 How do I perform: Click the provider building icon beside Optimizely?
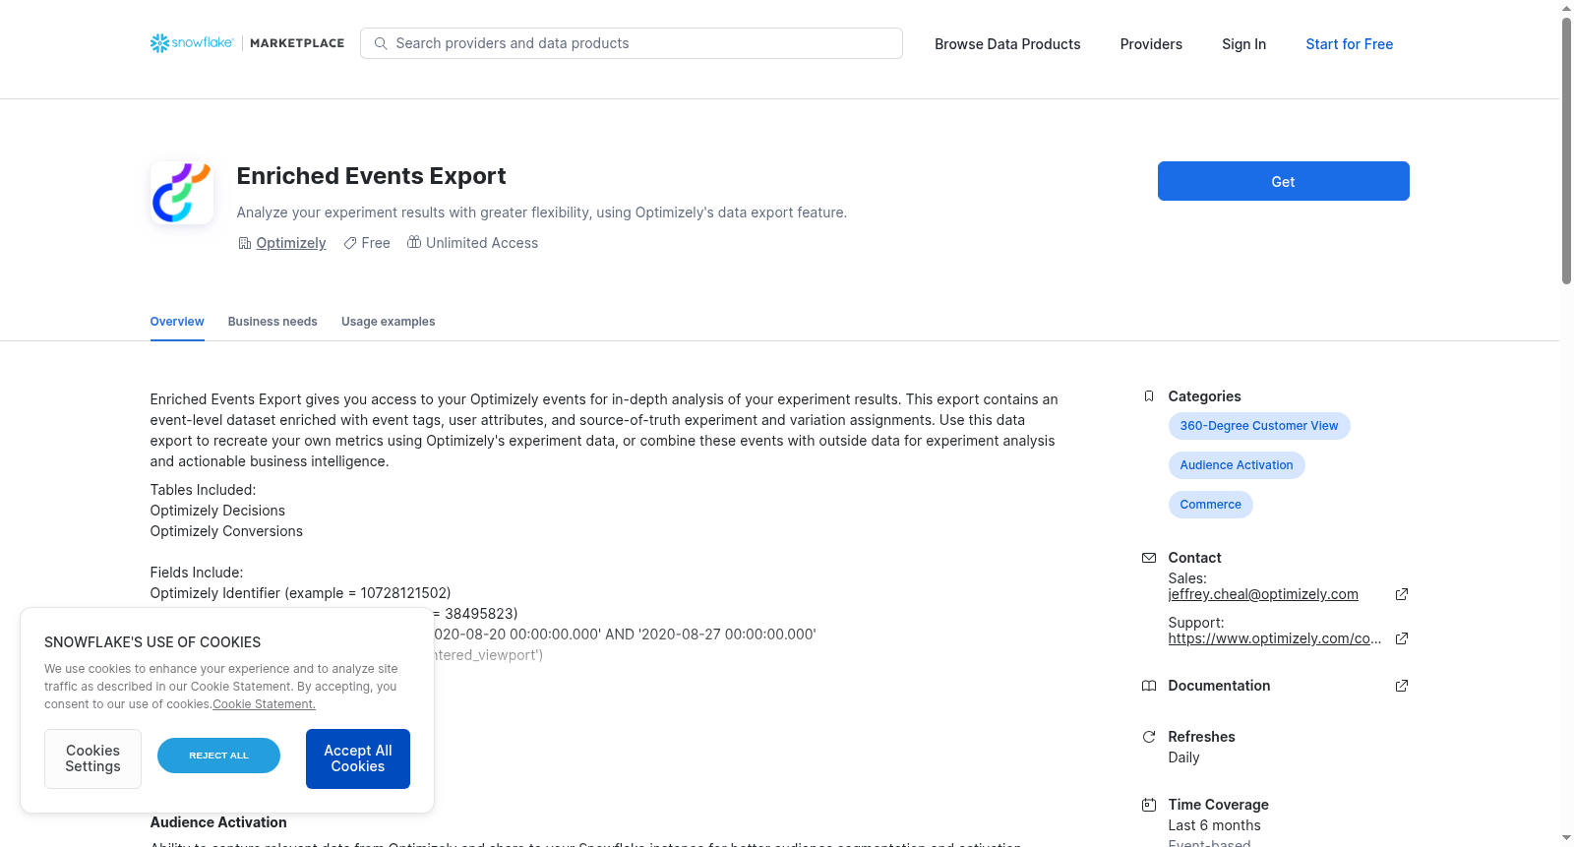coord(245,243)
